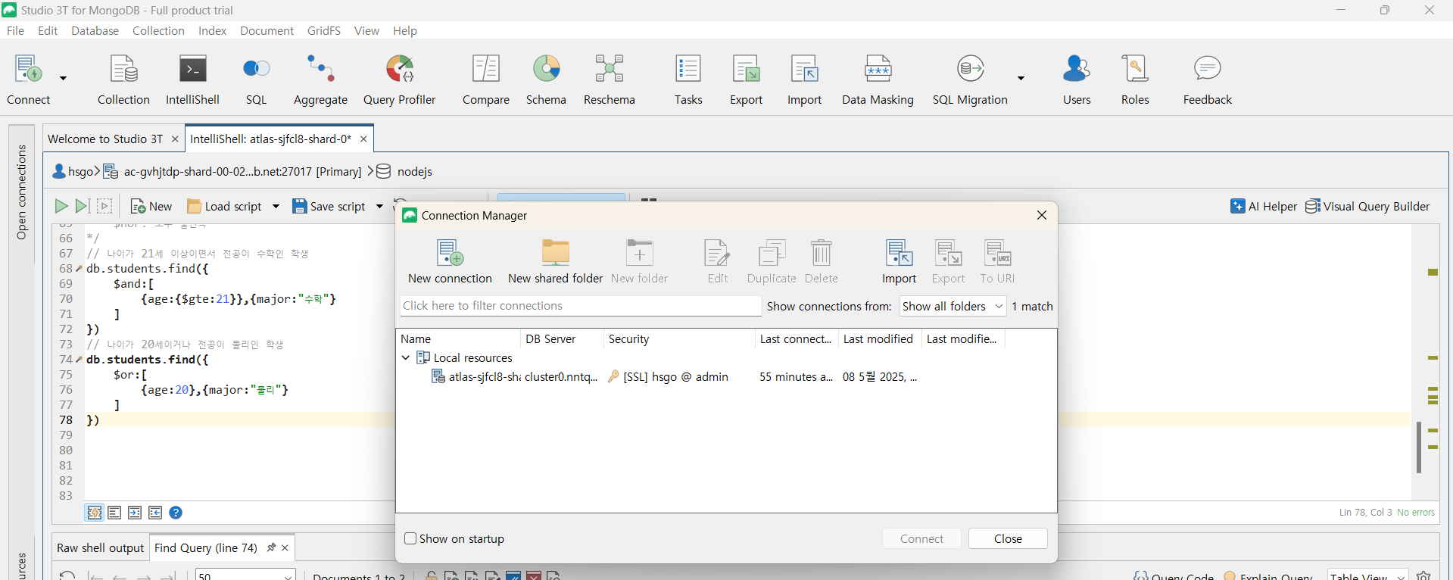Open the Collection menu
Viewport: 1453px width, 580px height.
pyautogui.click(x=158, y=30)
